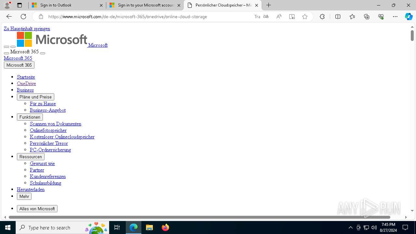
Task: Open a new tab with plus icon
Action: coord(268,5)
